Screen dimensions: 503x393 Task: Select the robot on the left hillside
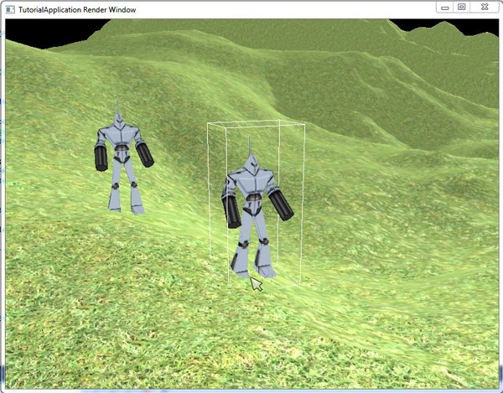pos(123,157)
